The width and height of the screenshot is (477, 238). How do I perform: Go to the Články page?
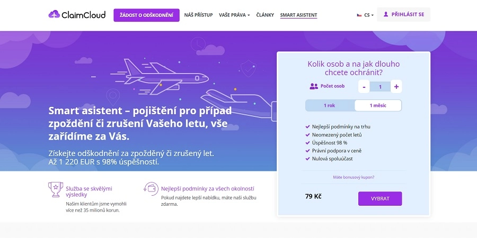pos(265,15)
